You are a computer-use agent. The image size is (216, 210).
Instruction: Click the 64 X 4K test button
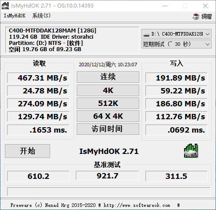click(x=108, y=116)
